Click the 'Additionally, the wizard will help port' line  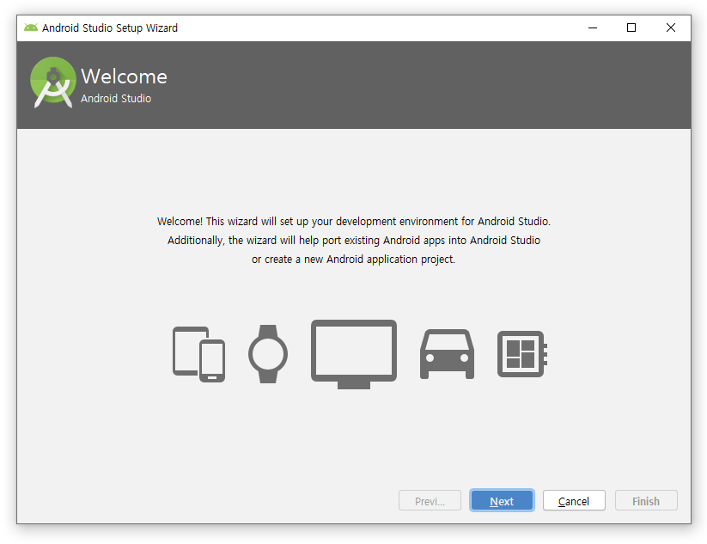(x=354, y=241)
